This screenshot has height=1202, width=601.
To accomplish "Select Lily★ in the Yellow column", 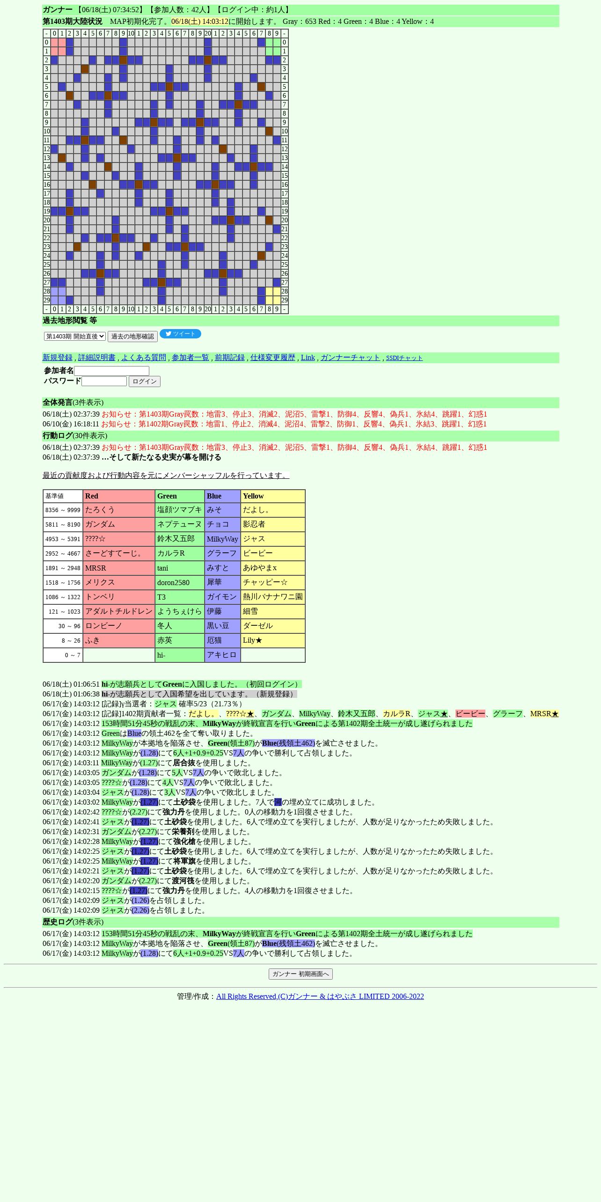I will point(273,641).
